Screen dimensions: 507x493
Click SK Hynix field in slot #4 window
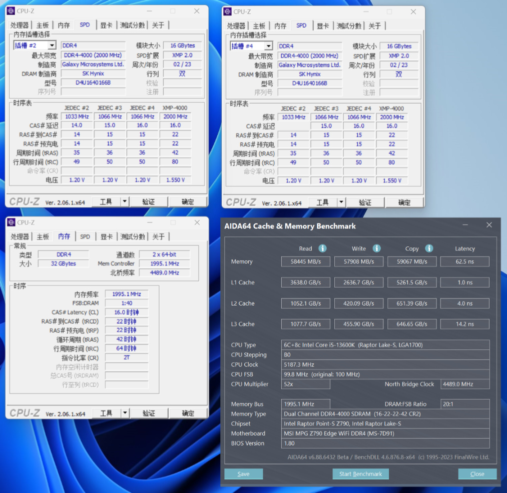tap(310, 74)
